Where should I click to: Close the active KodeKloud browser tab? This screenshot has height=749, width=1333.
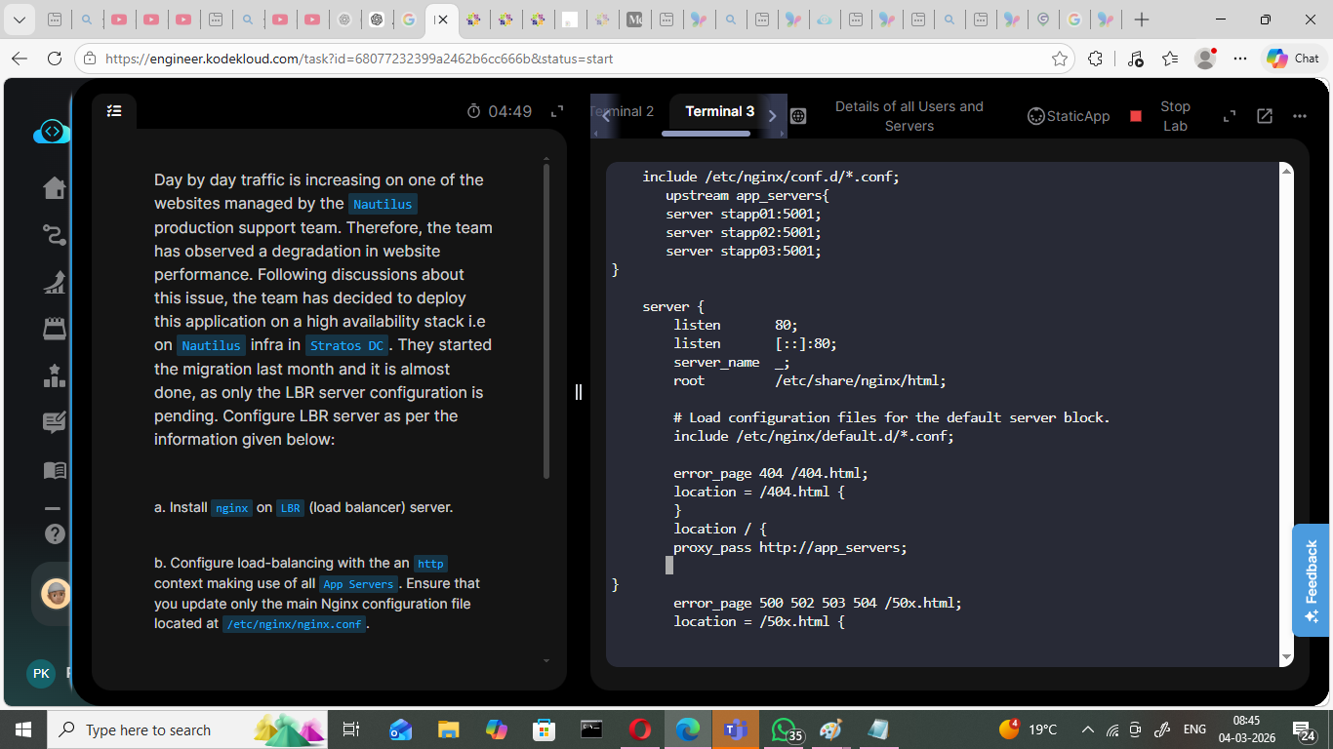coord(442,20)
